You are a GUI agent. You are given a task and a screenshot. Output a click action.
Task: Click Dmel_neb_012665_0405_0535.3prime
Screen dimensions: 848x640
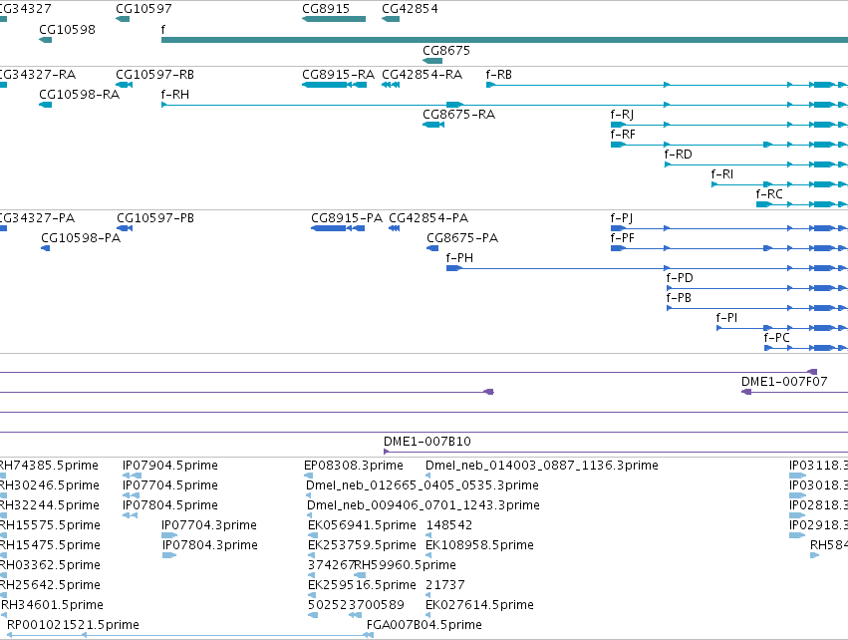[x=423, y=485]
